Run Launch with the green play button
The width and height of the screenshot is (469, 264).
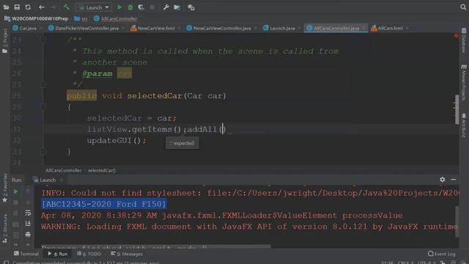tap(119, 7)
